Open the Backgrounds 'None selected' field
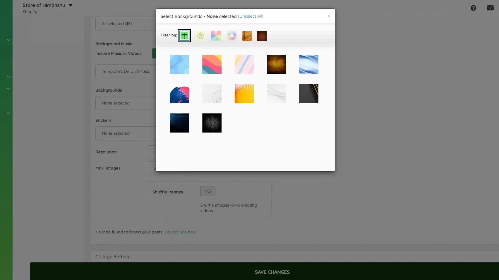The width and height of the screenshot is (499, 280). tap(126, 103)
